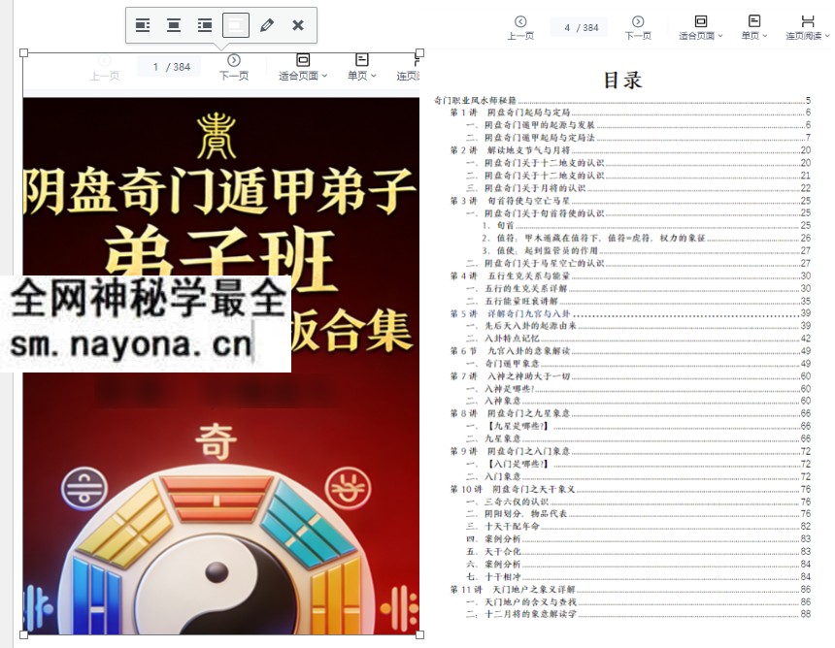Click contents entry 十二月将的象意解读学
This screenshot has height=648, width=835.
tap(639, 614)
